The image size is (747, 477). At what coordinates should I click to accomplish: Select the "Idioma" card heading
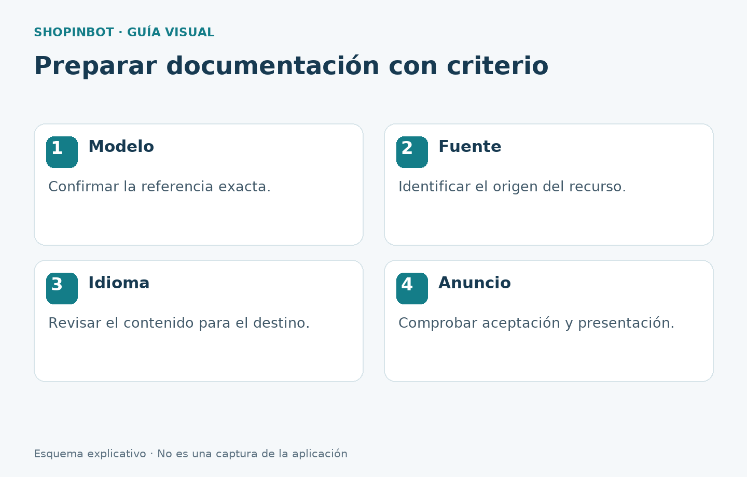pyautogui.click(x=119, y=283)
